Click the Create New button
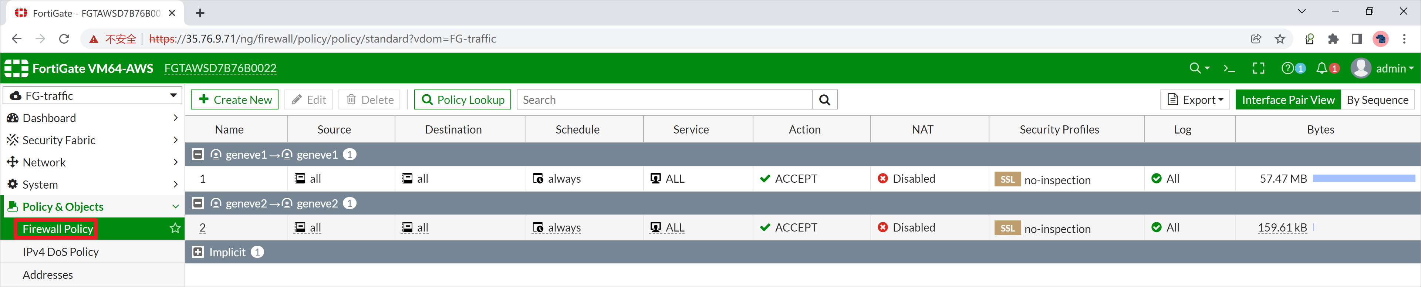1421x287 pixels. [x=234, y=100]
